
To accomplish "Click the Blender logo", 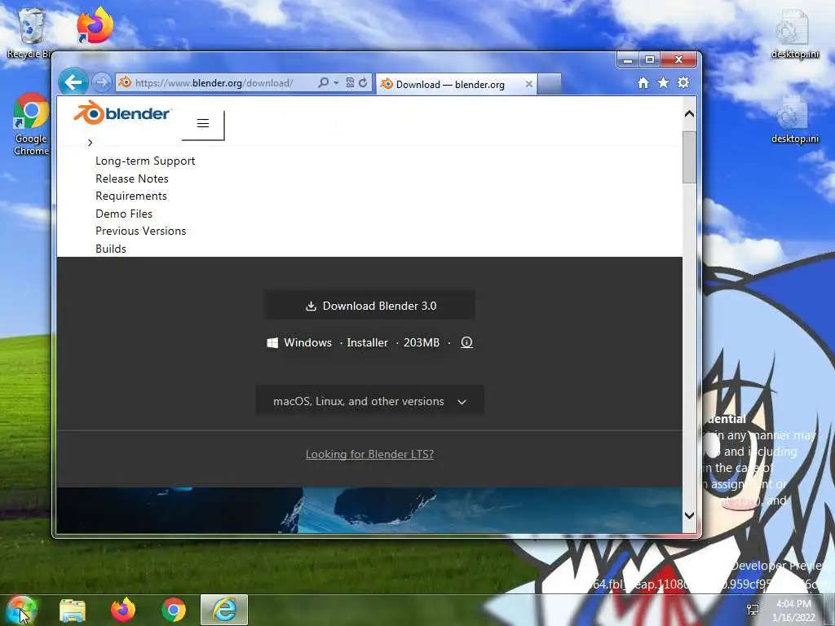I will pos(122,112).
